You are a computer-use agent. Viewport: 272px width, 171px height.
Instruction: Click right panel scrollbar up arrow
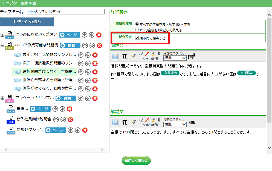pyautogui.click(x=269, y=15)
